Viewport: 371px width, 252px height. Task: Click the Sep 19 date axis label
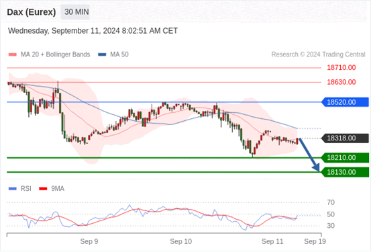[x=315, y=241]
